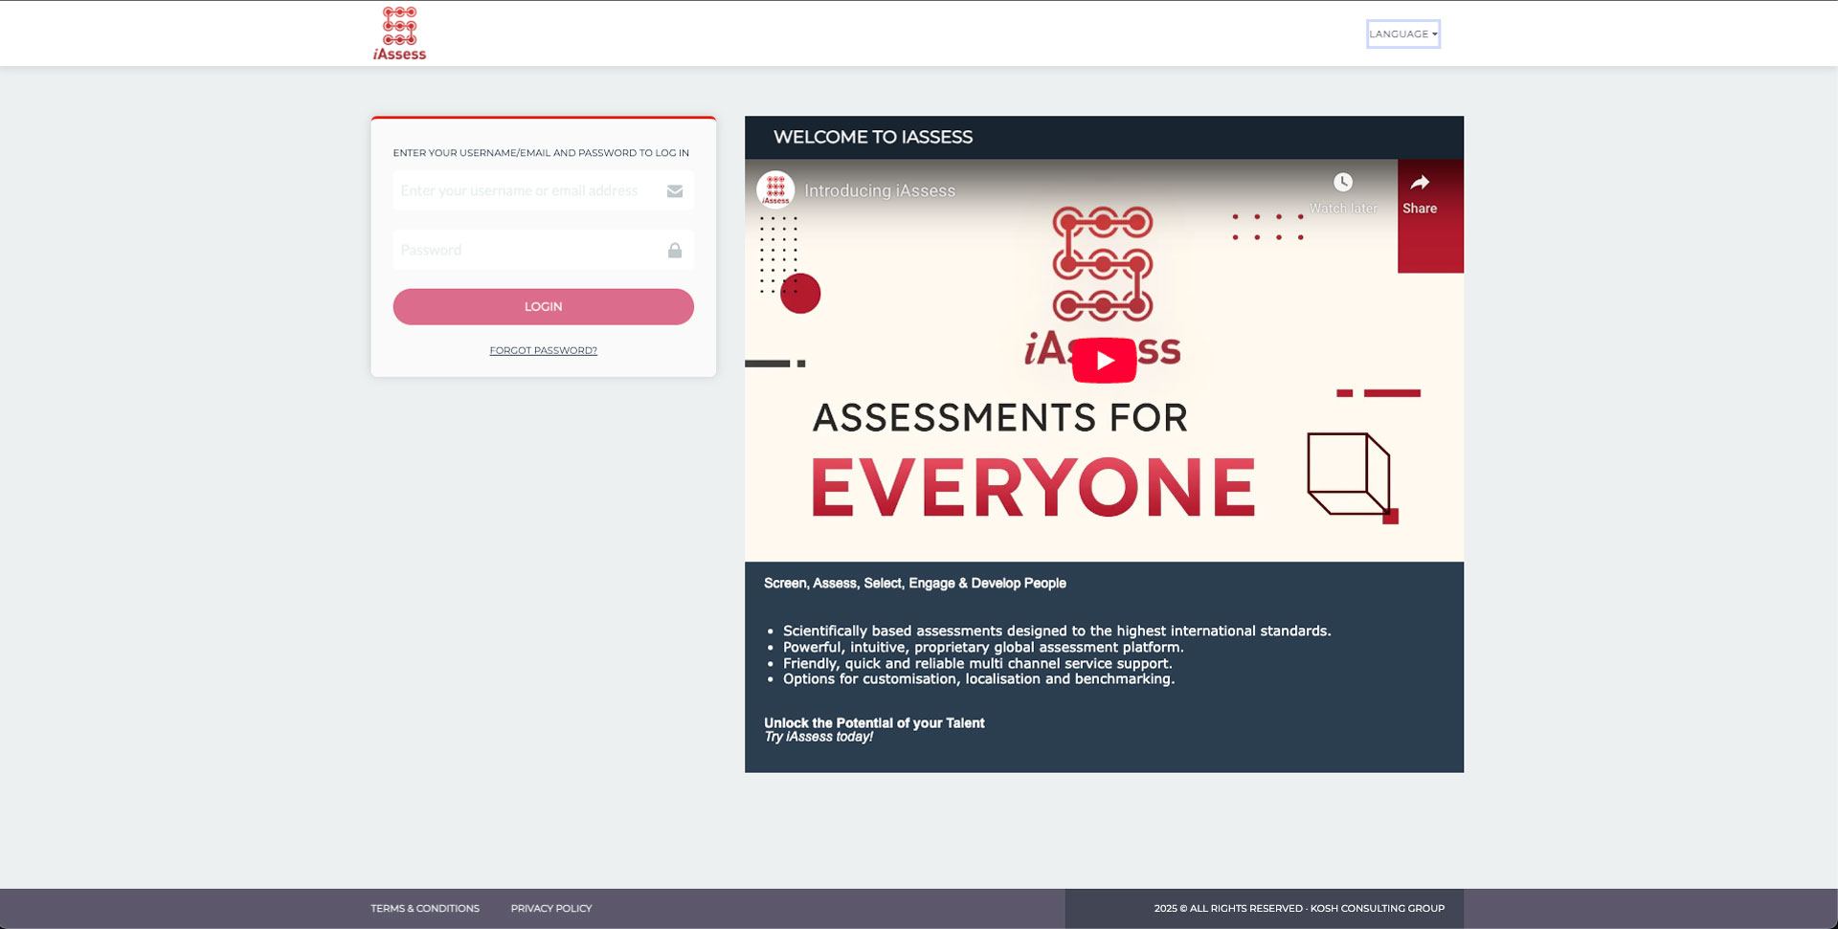Open Terms & Conditions link
The image size is (1838, 929).
pos(425,908)
